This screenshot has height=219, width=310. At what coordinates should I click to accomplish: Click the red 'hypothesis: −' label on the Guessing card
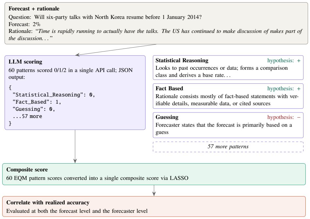[284, 117]
